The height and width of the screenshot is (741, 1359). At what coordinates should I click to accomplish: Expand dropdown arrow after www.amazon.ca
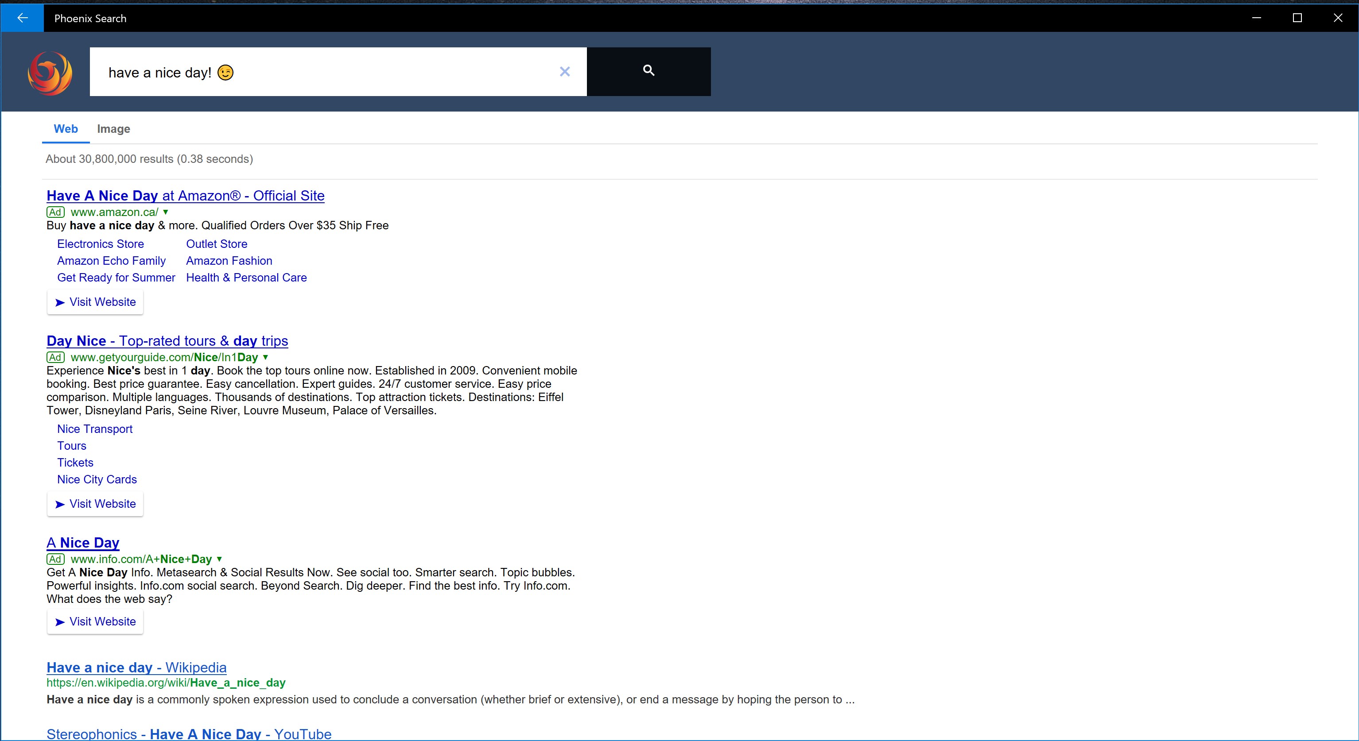[166, 212]
